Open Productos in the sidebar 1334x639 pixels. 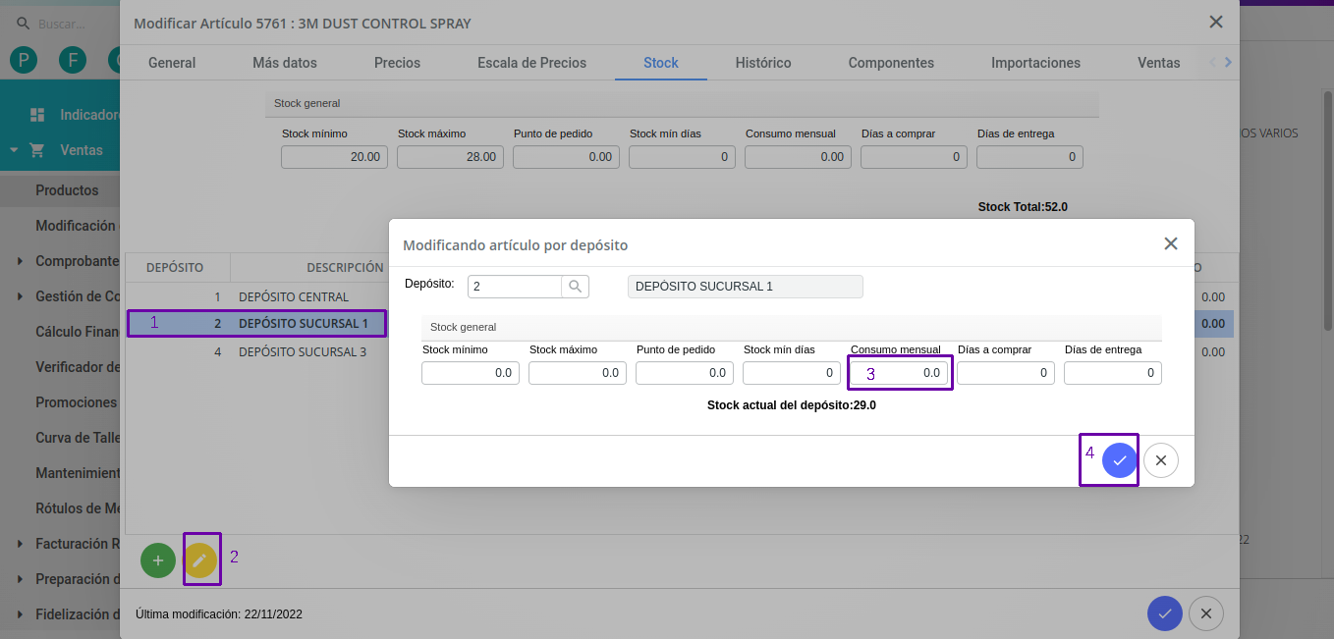tap(67, 190)
